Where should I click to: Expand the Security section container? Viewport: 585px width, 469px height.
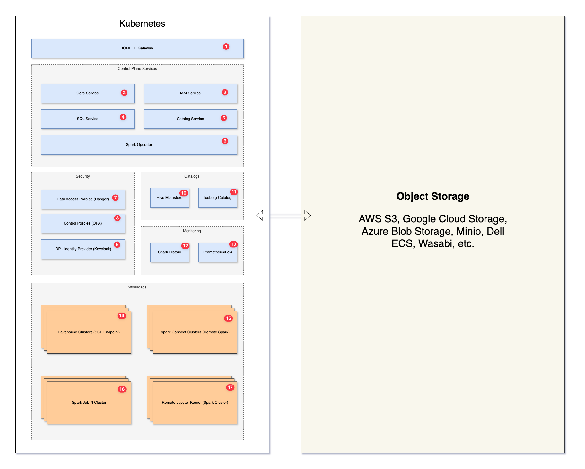pyautogui.click(x=83, y=176)
